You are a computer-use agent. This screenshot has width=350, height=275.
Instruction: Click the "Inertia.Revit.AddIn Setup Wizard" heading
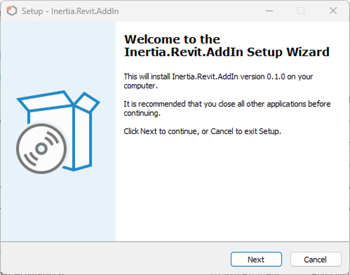[227, 52]
